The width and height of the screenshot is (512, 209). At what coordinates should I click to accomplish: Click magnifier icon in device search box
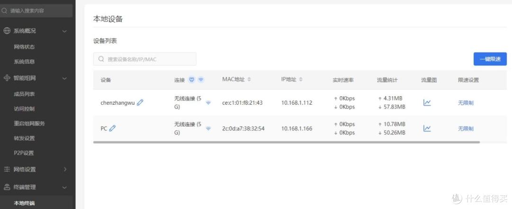(x=101, y=59)
